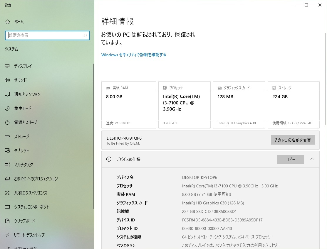327x249 pixels.
Task: Click the Remote Desktop icon
Action: (7, 235)
